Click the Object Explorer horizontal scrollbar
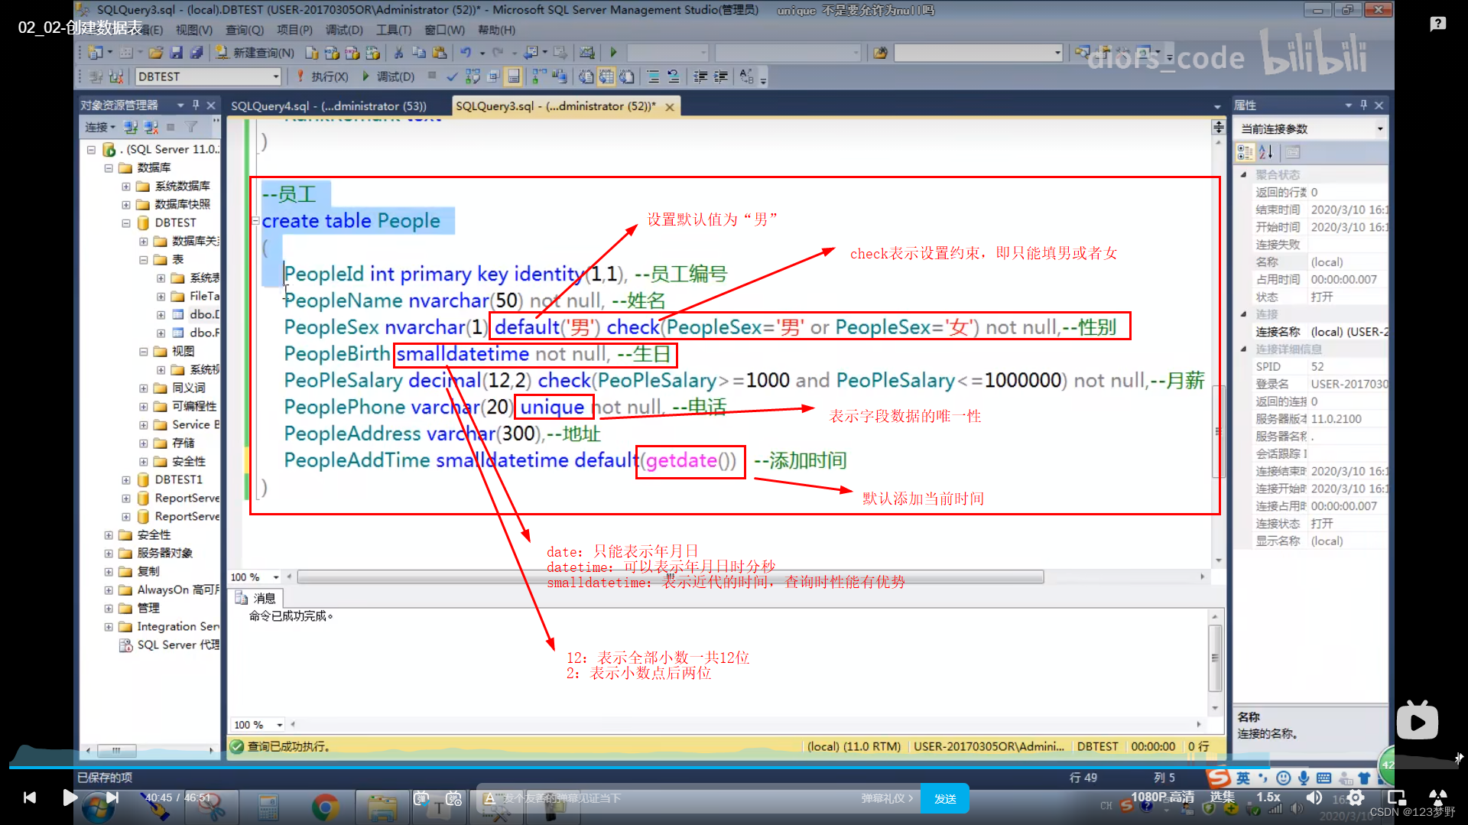 pos(116,750)
